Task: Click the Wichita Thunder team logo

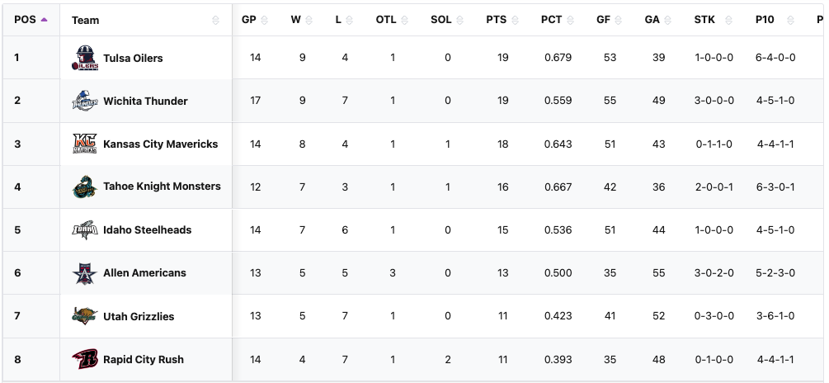Action: [85, 101]
